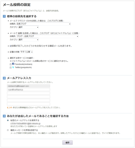Click the blue number 1 section badge
Screen dimensions: 135x148
[4, 16]
